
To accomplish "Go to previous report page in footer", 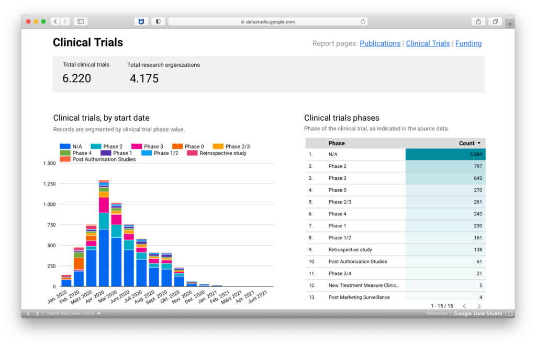I will pos(28,313).
